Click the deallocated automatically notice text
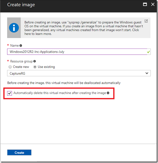The image size is (158, 163). (64, 83)
